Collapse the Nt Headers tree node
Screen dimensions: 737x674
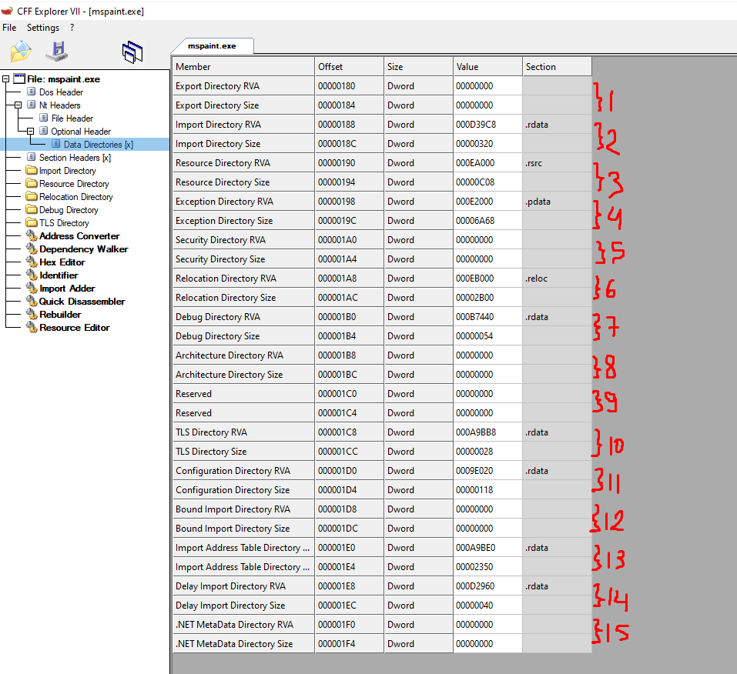(18, 105)
